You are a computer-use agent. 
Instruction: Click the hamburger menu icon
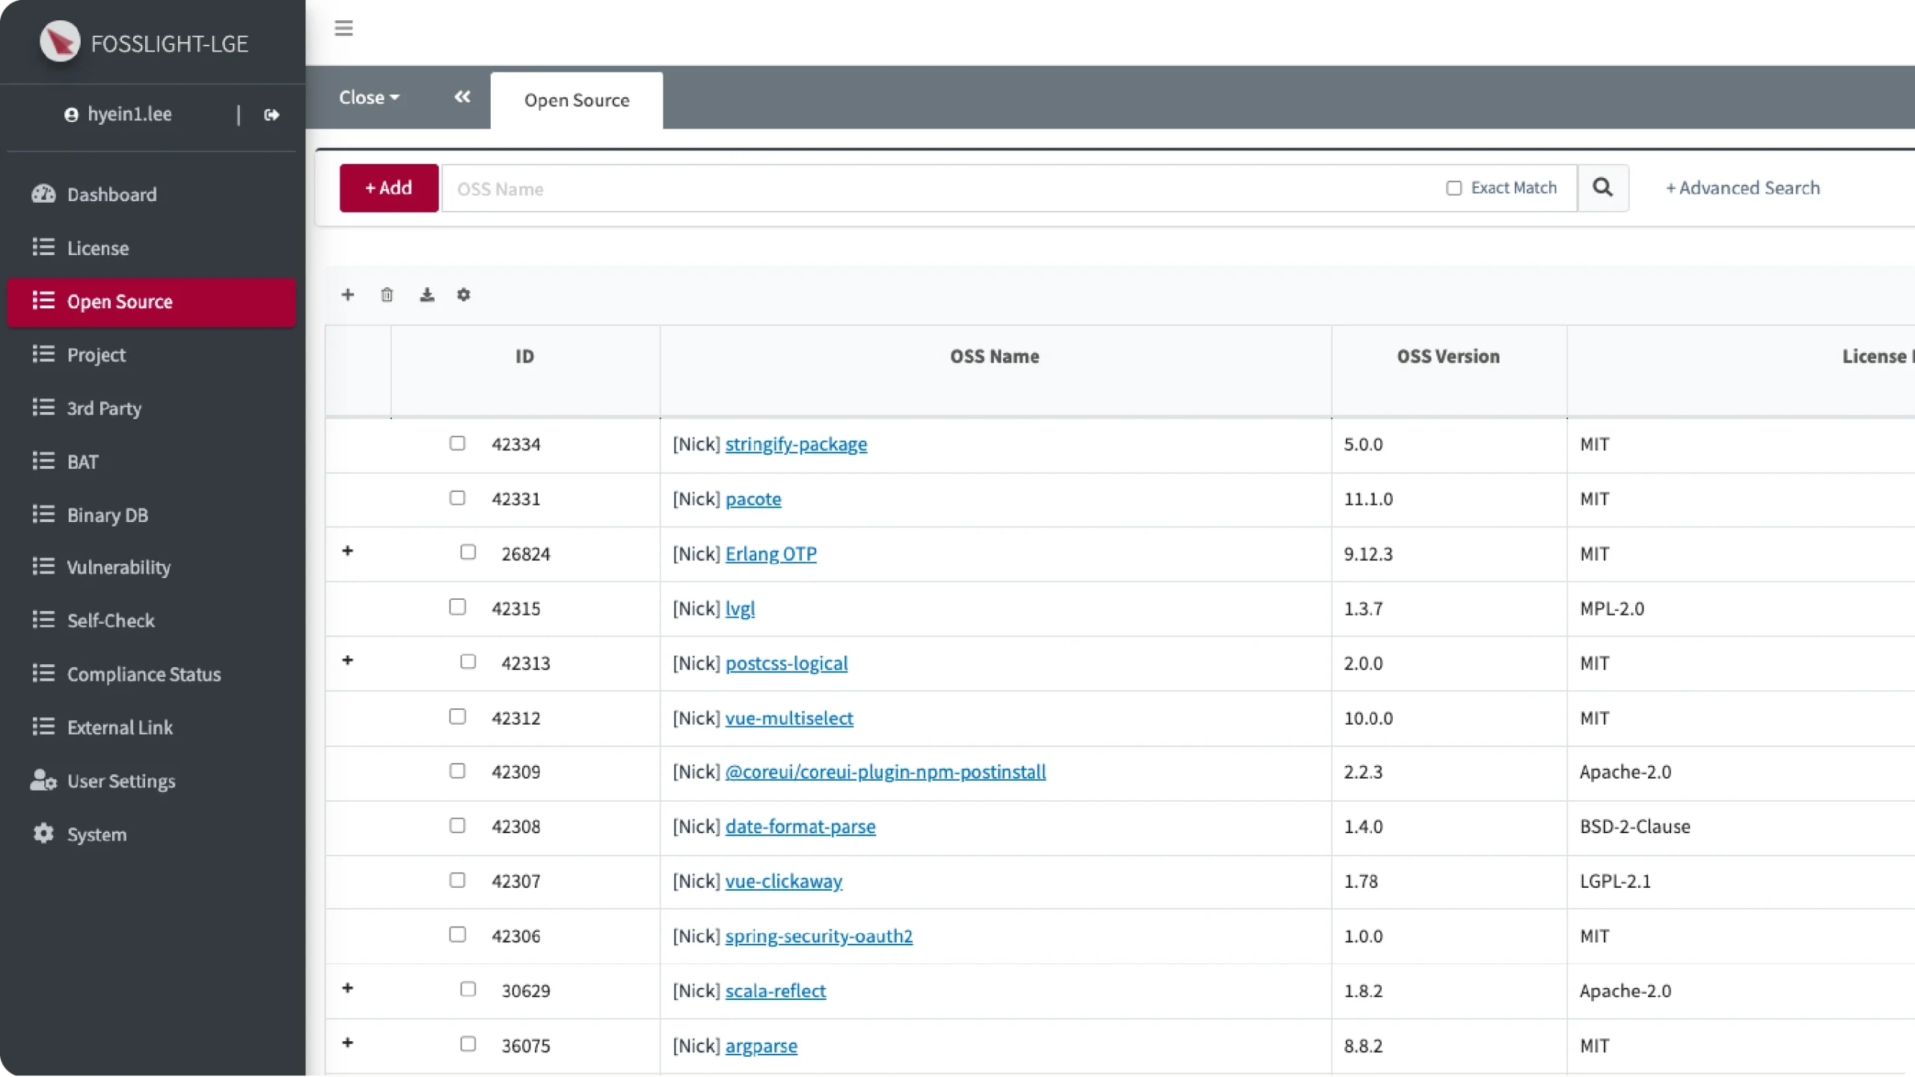coord(343,28)
